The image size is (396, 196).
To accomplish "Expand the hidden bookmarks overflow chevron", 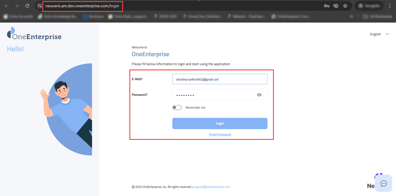I will [x=352, y=17].
